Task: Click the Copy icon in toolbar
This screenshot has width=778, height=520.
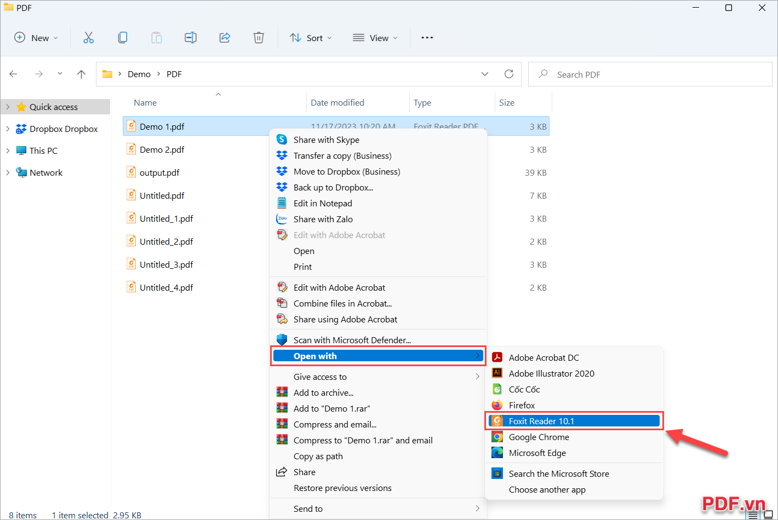Action: pos(123,38)
